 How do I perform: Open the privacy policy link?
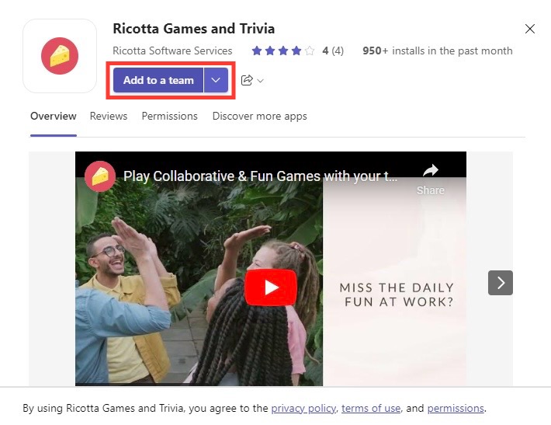303,408
